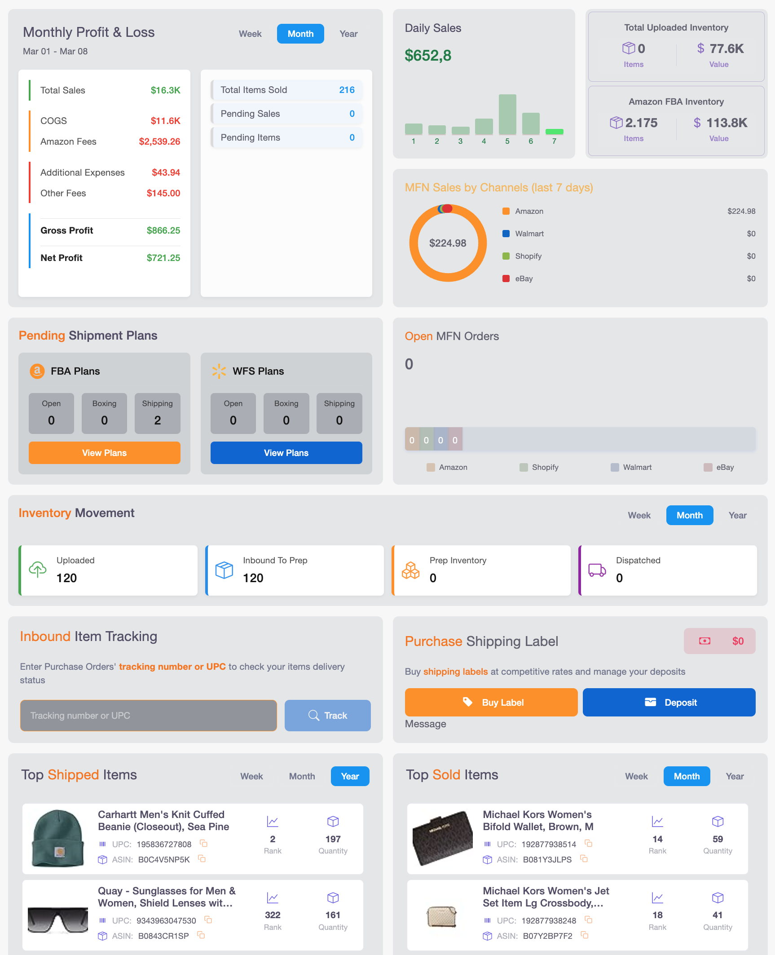Image resolution: width=775 pixels, height=955 pixels.
Task: Click Buy Label button
Action: tap(491, 702)
